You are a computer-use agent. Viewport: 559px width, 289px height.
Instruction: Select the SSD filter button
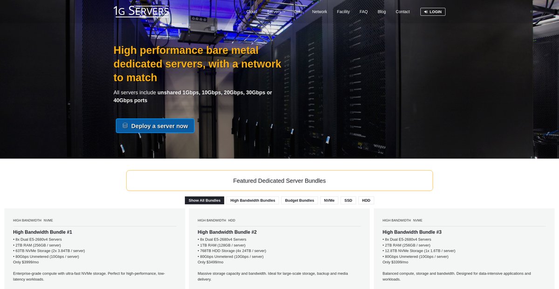pos(348,200)
